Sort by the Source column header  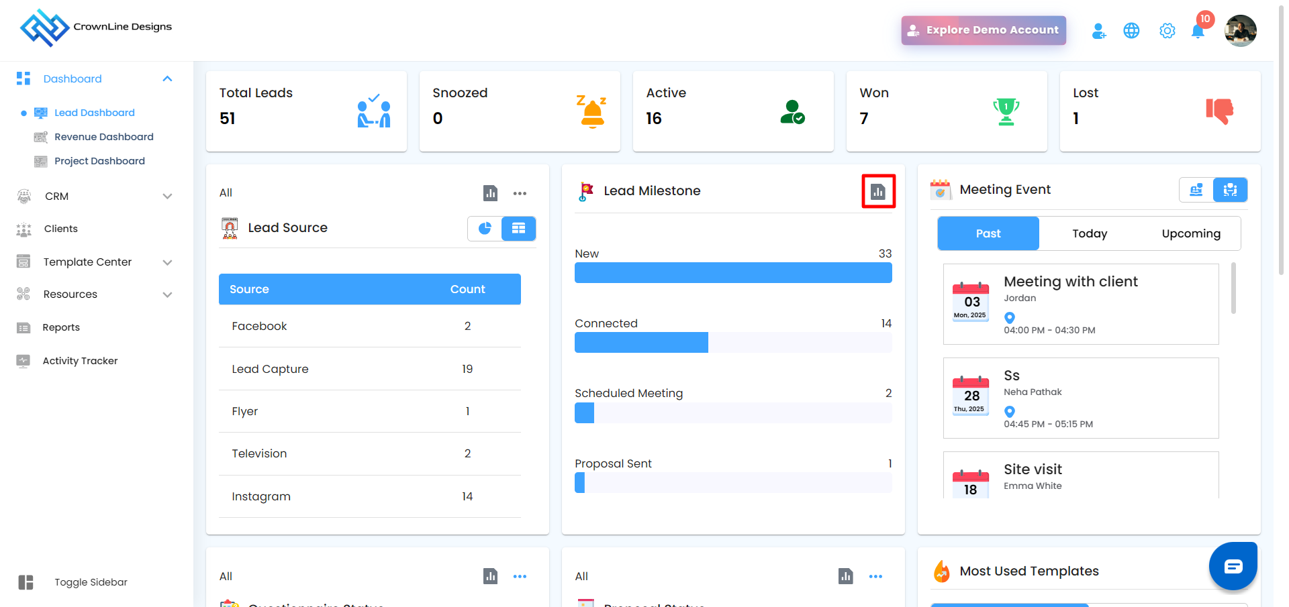tap(249, 289)
